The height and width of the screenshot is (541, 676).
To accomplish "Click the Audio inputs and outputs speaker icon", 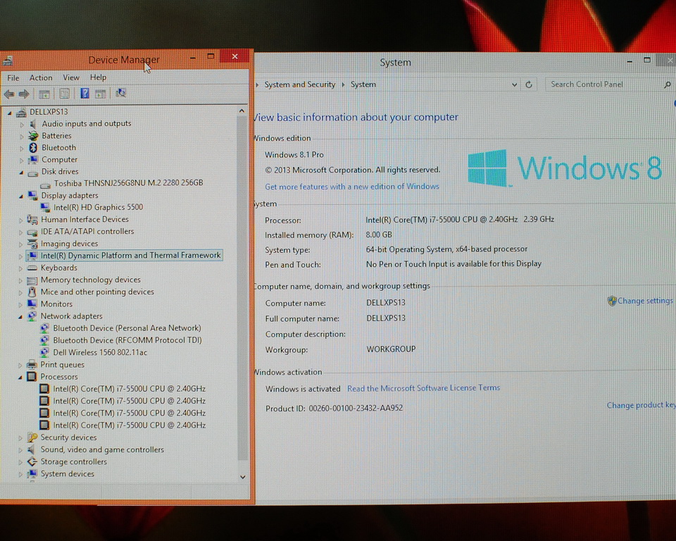I will pos(33,124).
